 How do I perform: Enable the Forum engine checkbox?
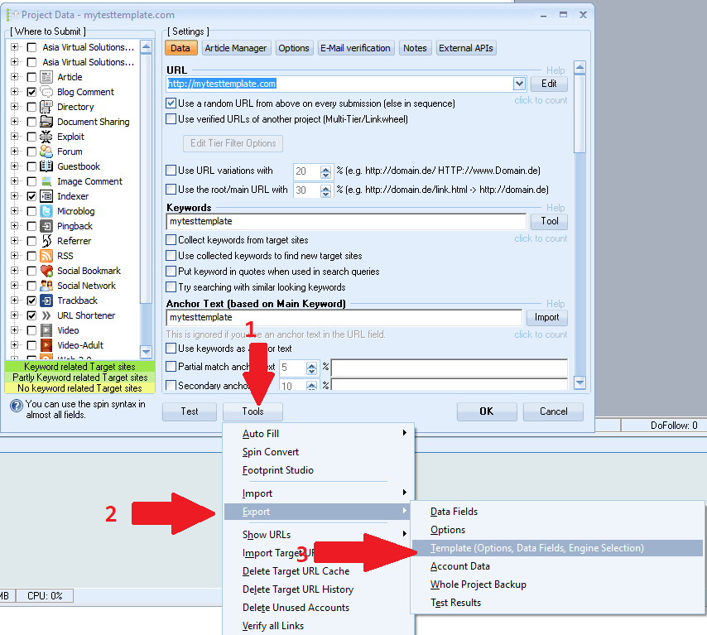31,152
